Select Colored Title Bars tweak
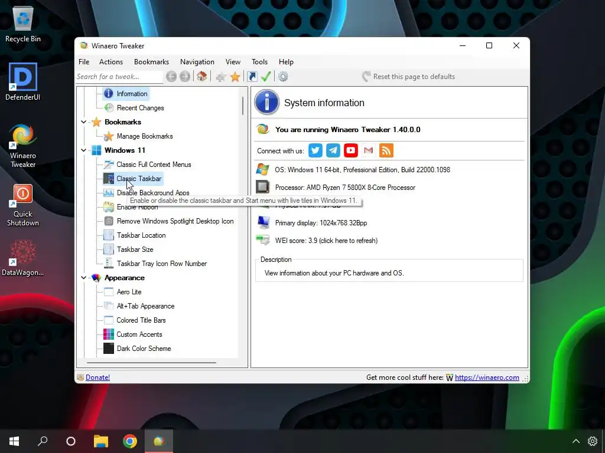605x453 pixels. [x=141, y=320]
